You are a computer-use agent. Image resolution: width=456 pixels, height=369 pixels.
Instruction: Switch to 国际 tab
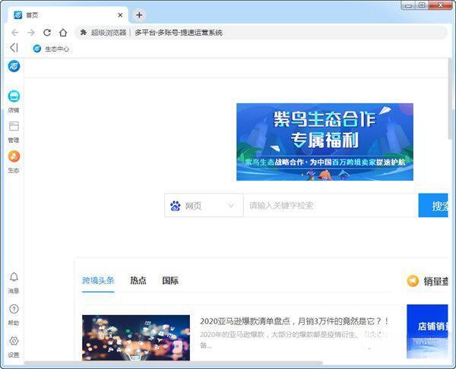point(170,280)
